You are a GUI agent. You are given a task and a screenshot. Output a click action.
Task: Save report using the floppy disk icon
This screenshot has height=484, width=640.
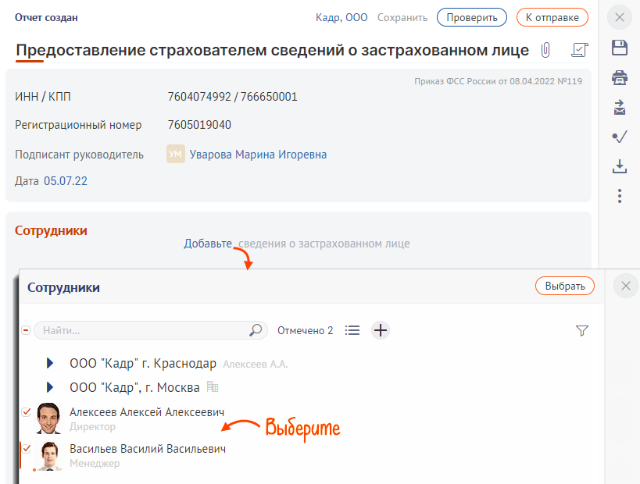coord(620,48)
